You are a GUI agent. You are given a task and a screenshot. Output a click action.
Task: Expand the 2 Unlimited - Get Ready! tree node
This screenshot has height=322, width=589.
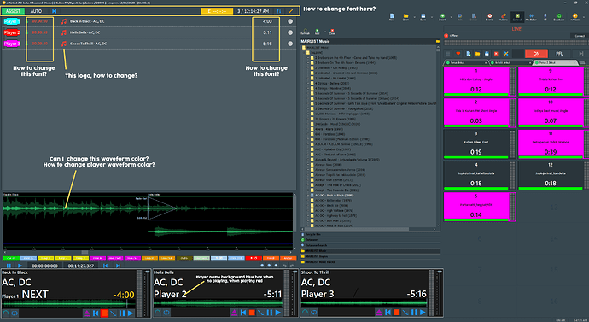308,68
